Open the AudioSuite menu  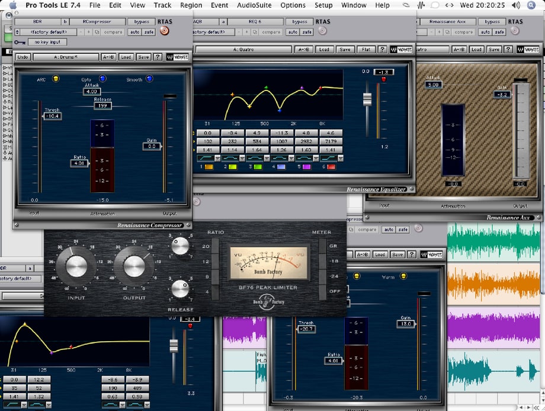click(x=254, y=5)
